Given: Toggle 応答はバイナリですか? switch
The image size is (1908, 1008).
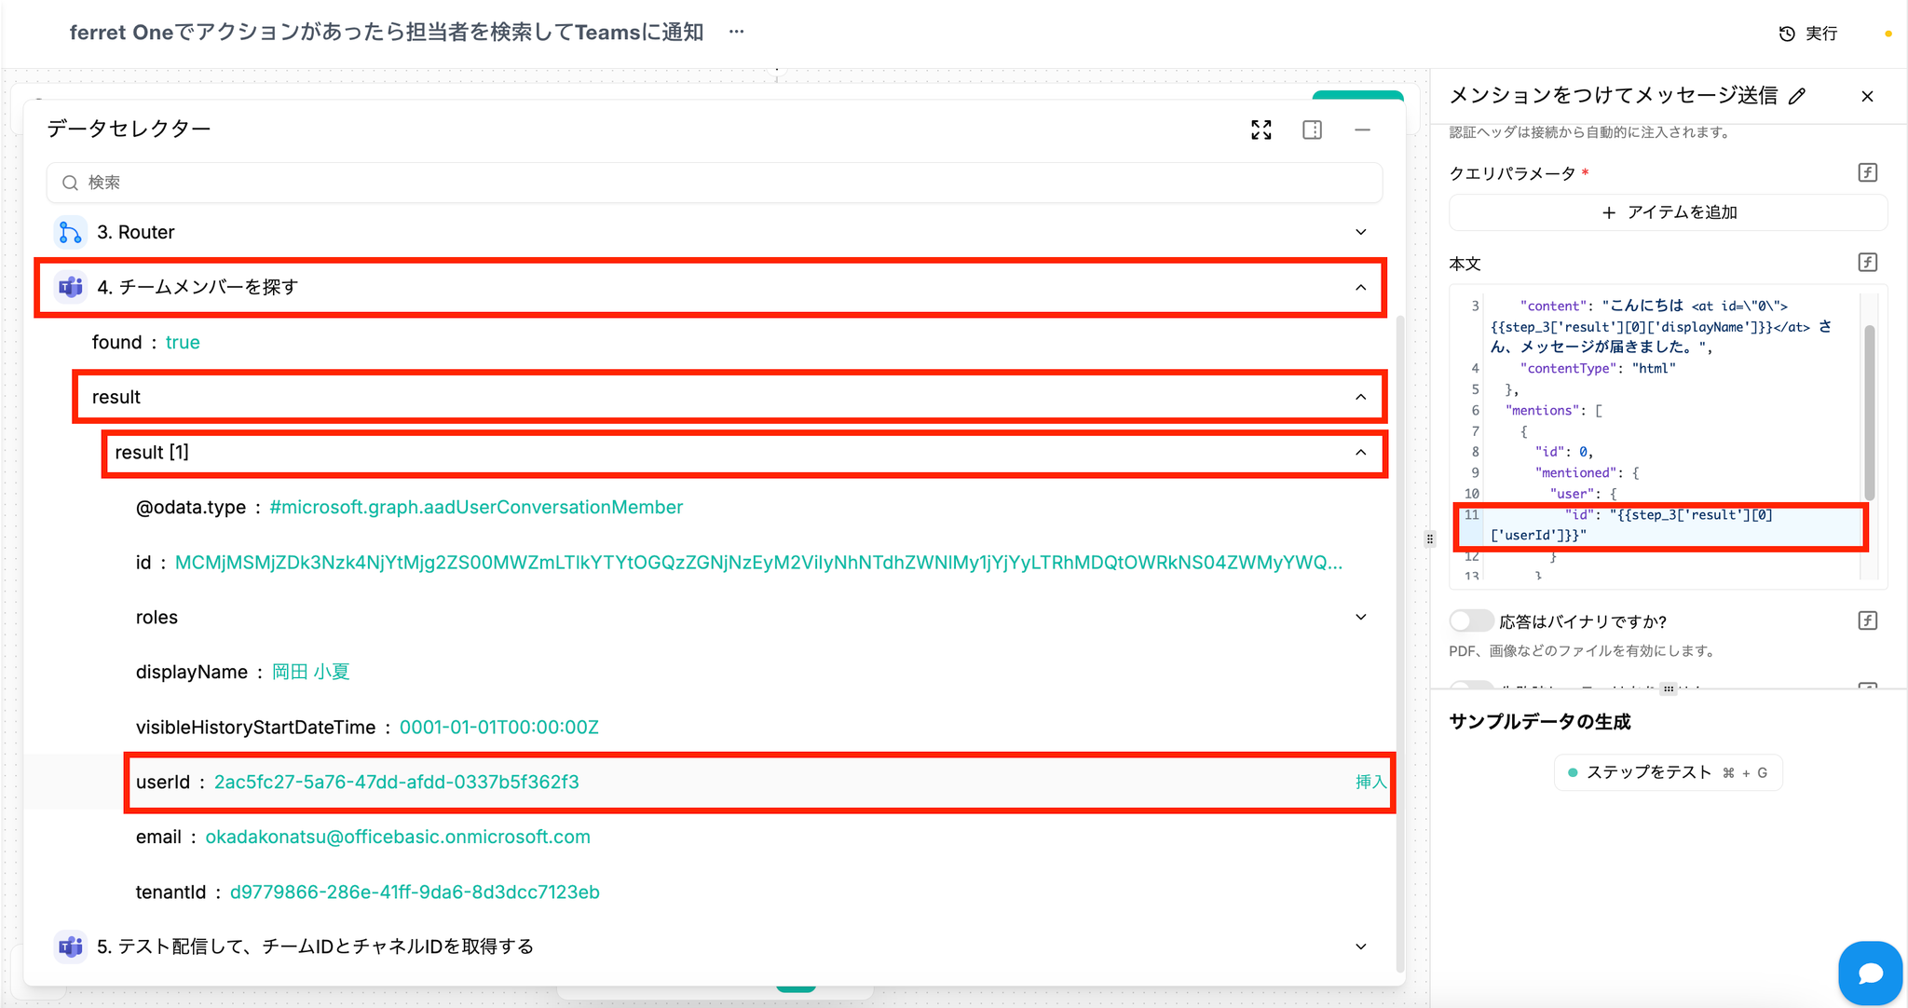Looking at the screenshot, I should point(1470,620).
